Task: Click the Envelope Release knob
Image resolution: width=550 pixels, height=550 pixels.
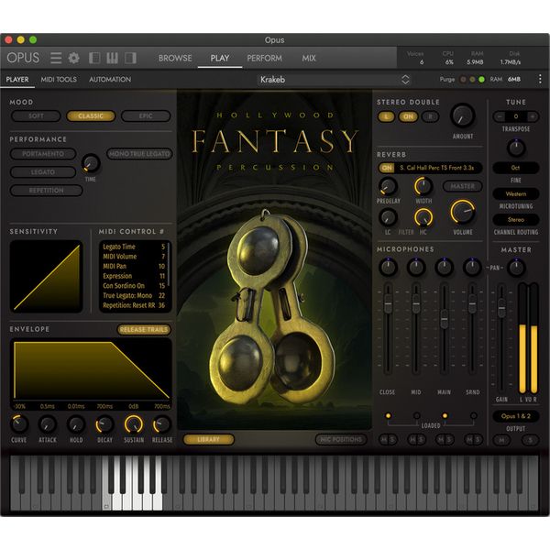Action: tap(161, 424)
